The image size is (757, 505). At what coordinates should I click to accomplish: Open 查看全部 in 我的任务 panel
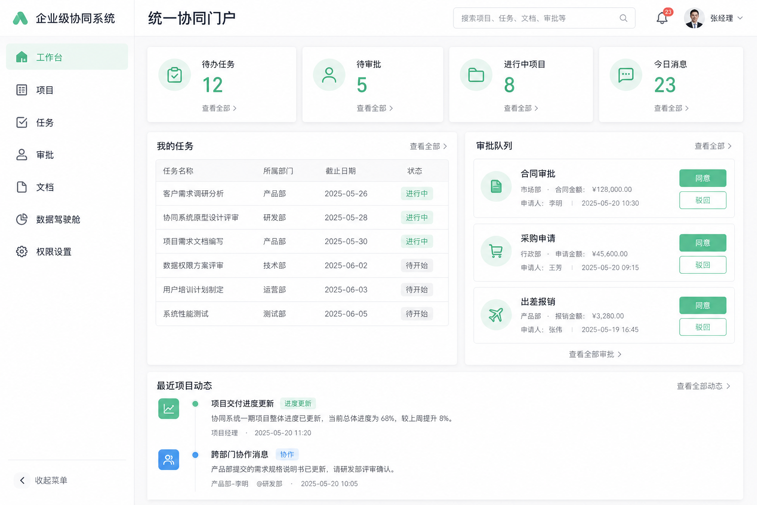pos(428,146)
